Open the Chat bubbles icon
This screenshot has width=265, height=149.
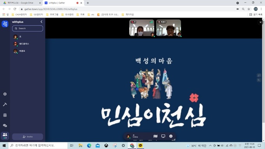pos(5,126)
